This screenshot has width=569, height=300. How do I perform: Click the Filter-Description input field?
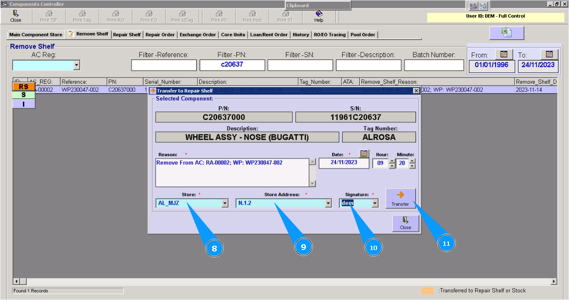click(x=368, y=65)
